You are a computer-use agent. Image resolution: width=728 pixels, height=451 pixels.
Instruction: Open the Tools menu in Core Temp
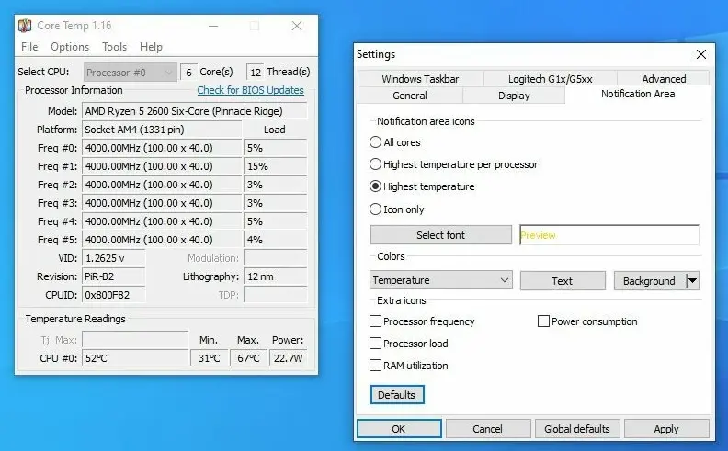(114, 47)
